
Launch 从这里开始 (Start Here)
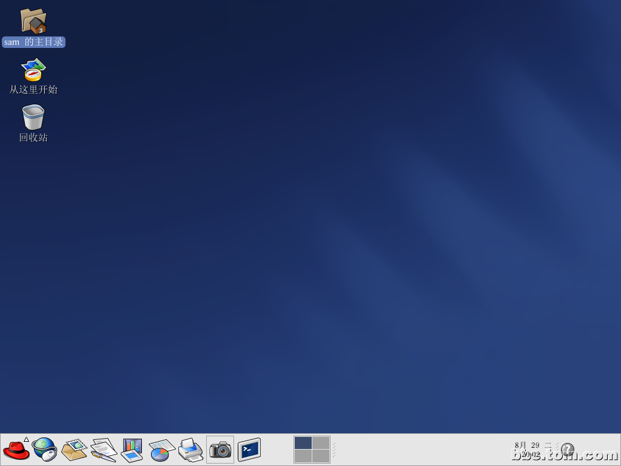[33, 69]
